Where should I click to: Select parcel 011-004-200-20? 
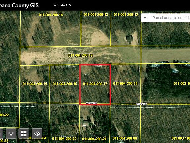point(64,139)
